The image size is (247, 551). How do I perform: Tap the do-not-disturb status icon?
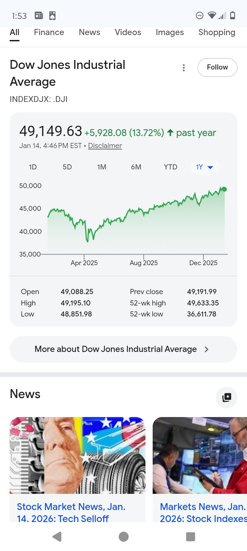pos(200,15)
